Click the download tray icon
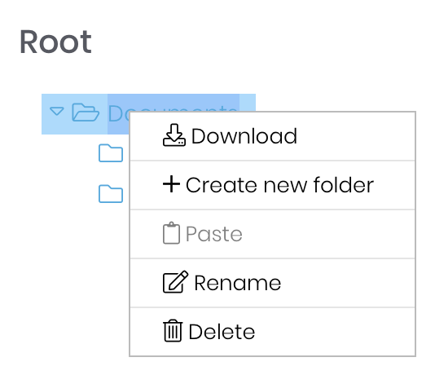This screenshot has height=375, width=435. 174,135
